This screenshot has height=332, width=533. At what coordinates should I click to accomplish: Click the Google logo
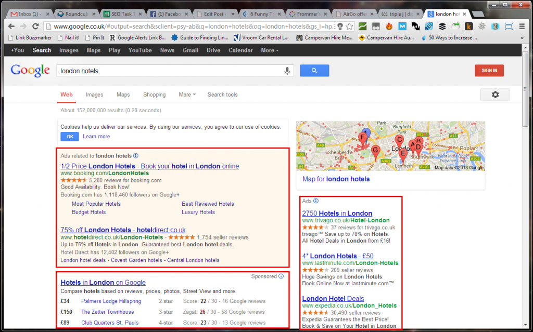tap(30, 70)
